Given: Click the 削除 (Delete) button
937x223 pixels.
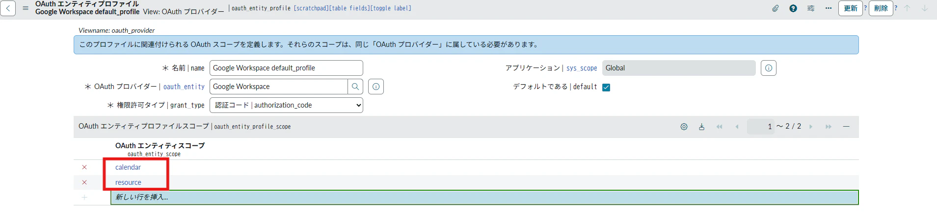Looking at the screenshot, I should 881,8.
